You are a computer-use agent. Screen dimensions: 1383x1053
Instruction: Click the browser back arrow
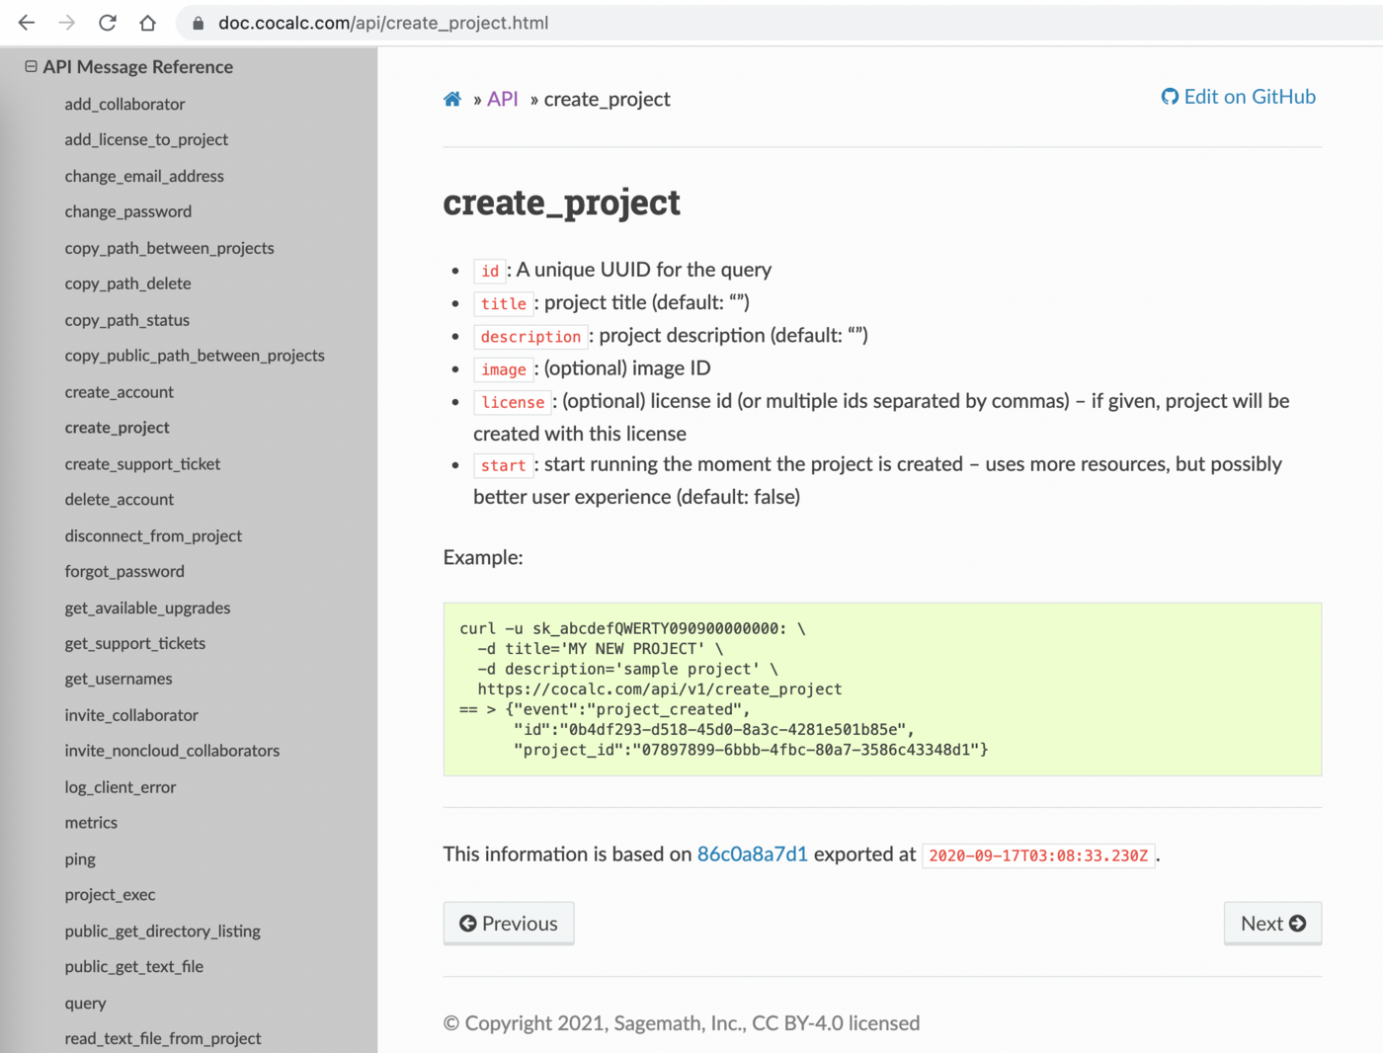tap(26, 22)
